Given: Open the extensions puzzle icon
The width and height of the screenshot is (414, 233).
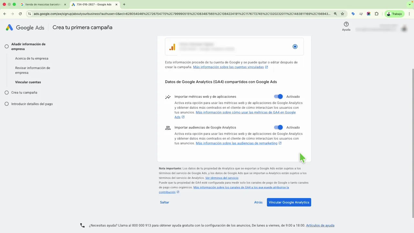Looking at the screenshot, I should pos(376,14).
